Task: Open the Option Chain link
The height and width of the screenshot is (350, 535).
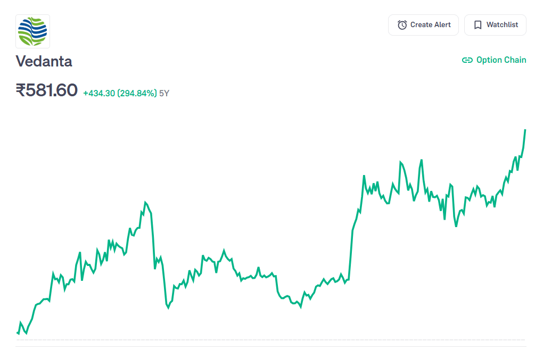Action: [x=501, y=60]
